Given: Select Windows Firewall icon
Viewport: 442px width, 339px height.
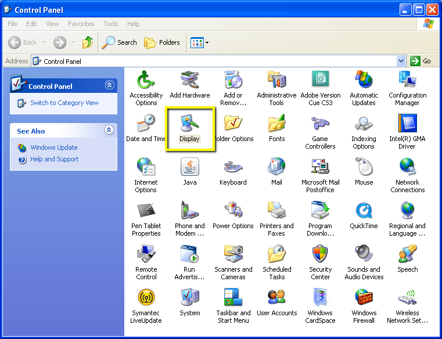Looking at the screenshot, I should pyautogui.click(x=364, y=297).
